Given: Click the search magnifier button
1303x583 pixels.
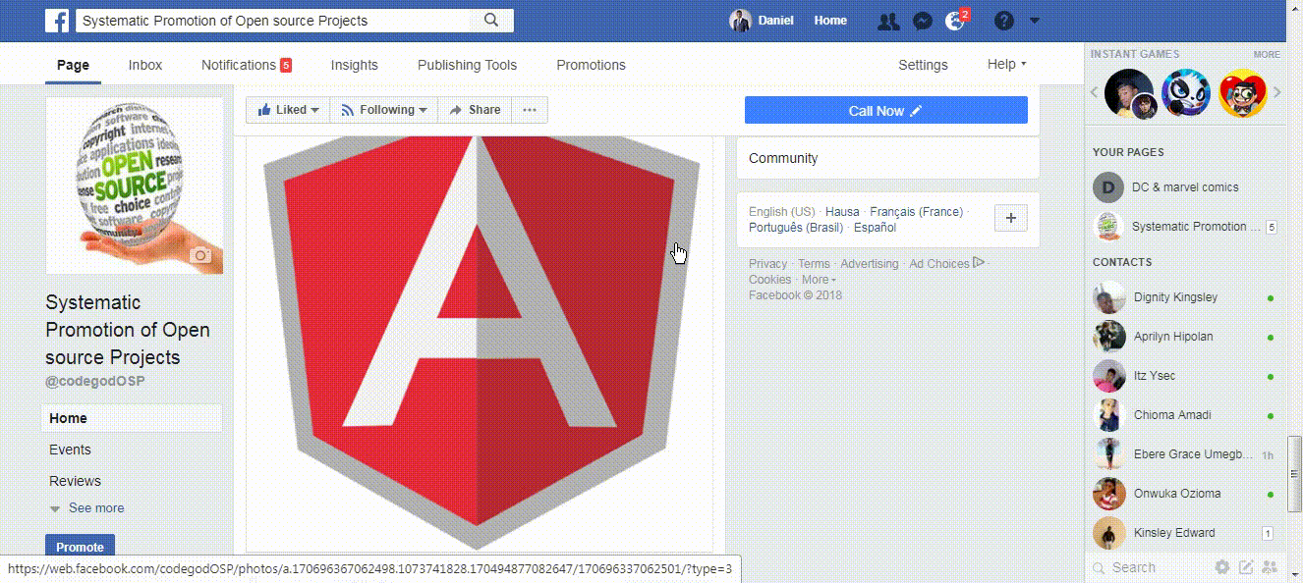Looking at the screenshot, I should 492,20.
